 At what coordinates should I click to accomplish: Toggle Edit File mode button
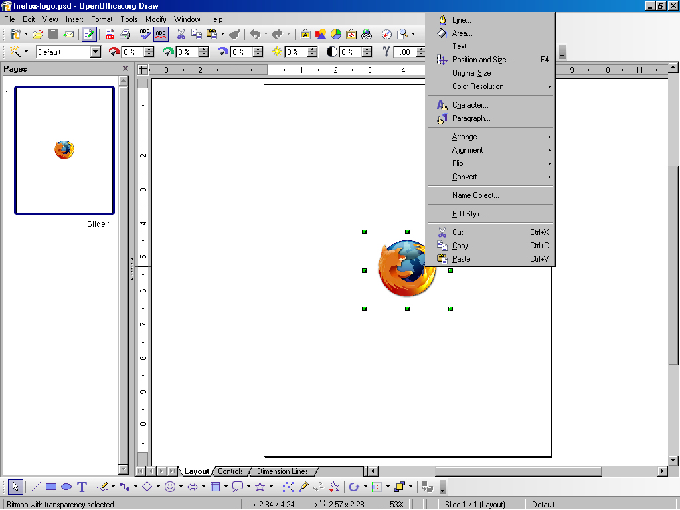89,34
